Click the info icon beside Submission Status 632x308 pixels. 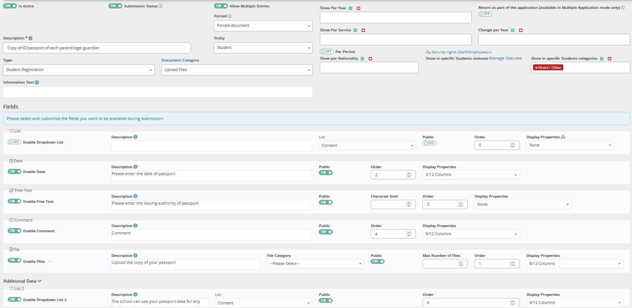pyautogui.click(x=161, y=6)
